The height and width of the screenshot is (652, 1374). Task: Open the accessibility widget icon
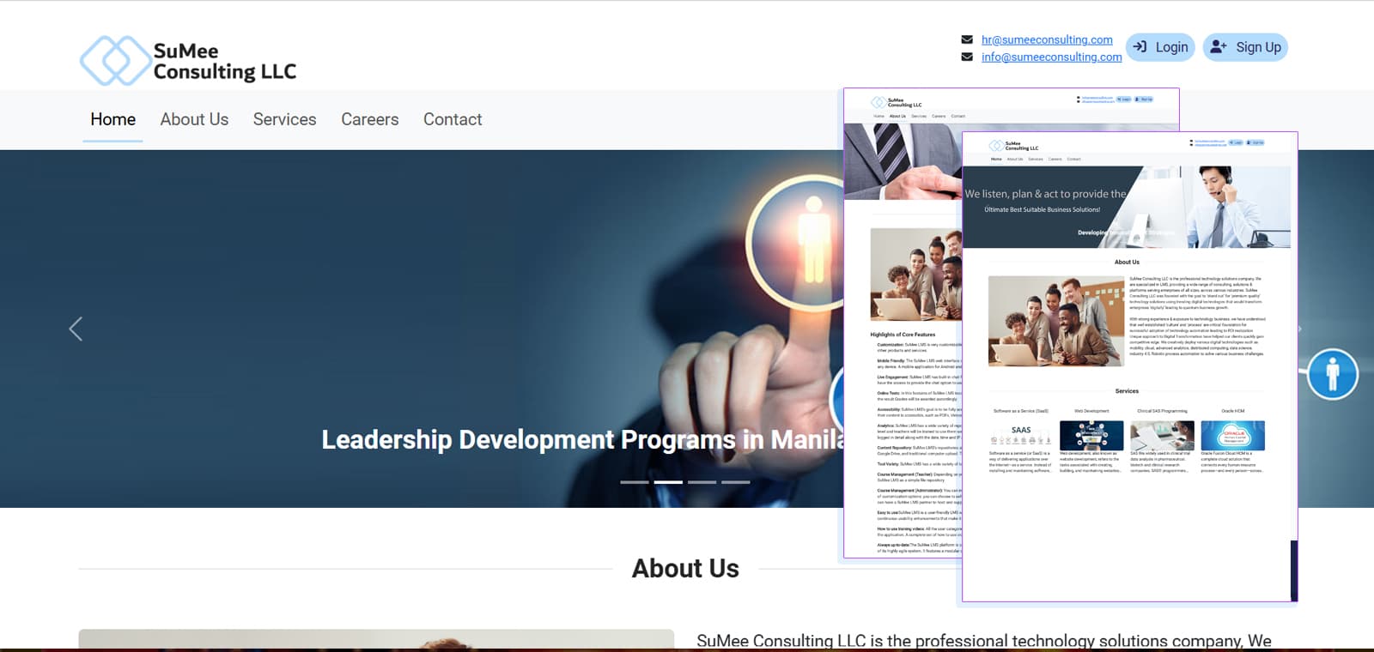1333,375
